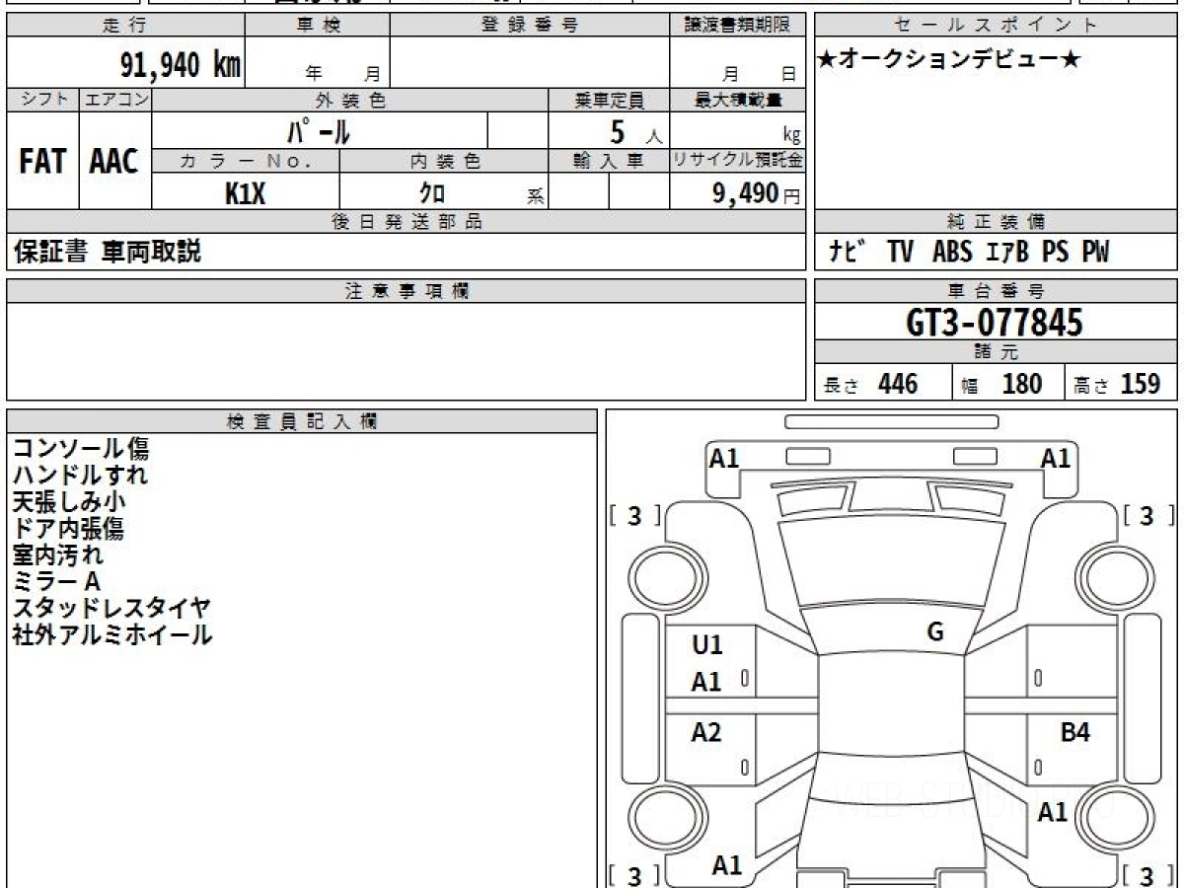The image size is (1184, 888).
Task: Click the K1X color number value
Action: [245, 193]
